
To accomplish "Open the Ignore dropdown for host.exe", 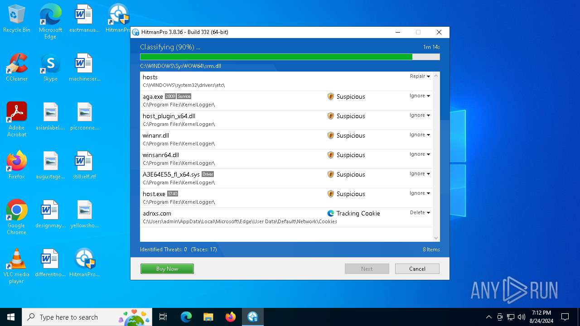I will pyautogui.click(x=420, y=193).
